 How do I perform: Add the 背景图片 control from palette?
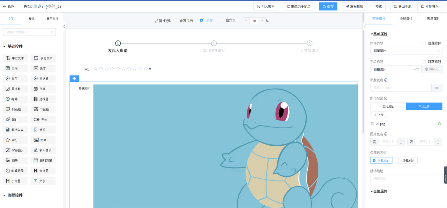pos(15,150)
